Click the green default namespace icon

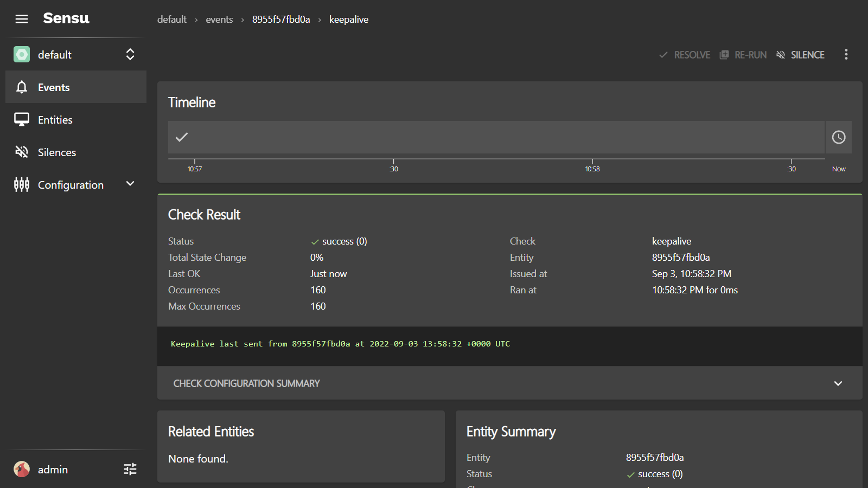(x=22, y=54)
